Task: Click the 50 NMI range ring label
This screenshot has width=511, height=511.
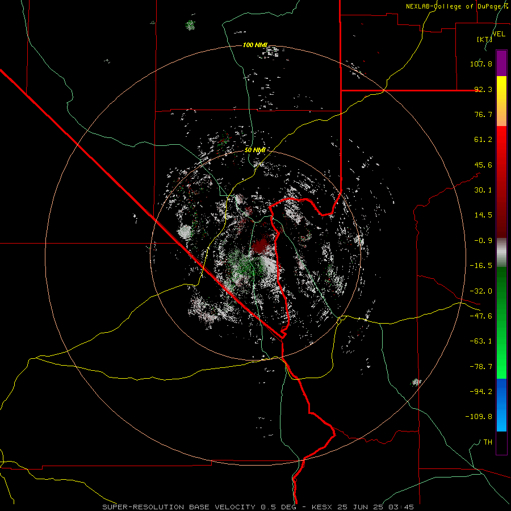Action: pos(255,150)
